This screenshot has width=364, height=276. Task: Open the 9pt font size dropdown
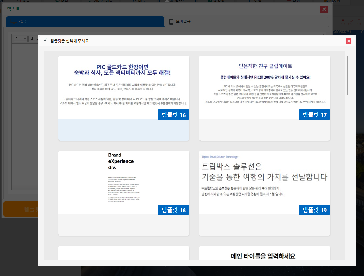[x=21, y=39]
